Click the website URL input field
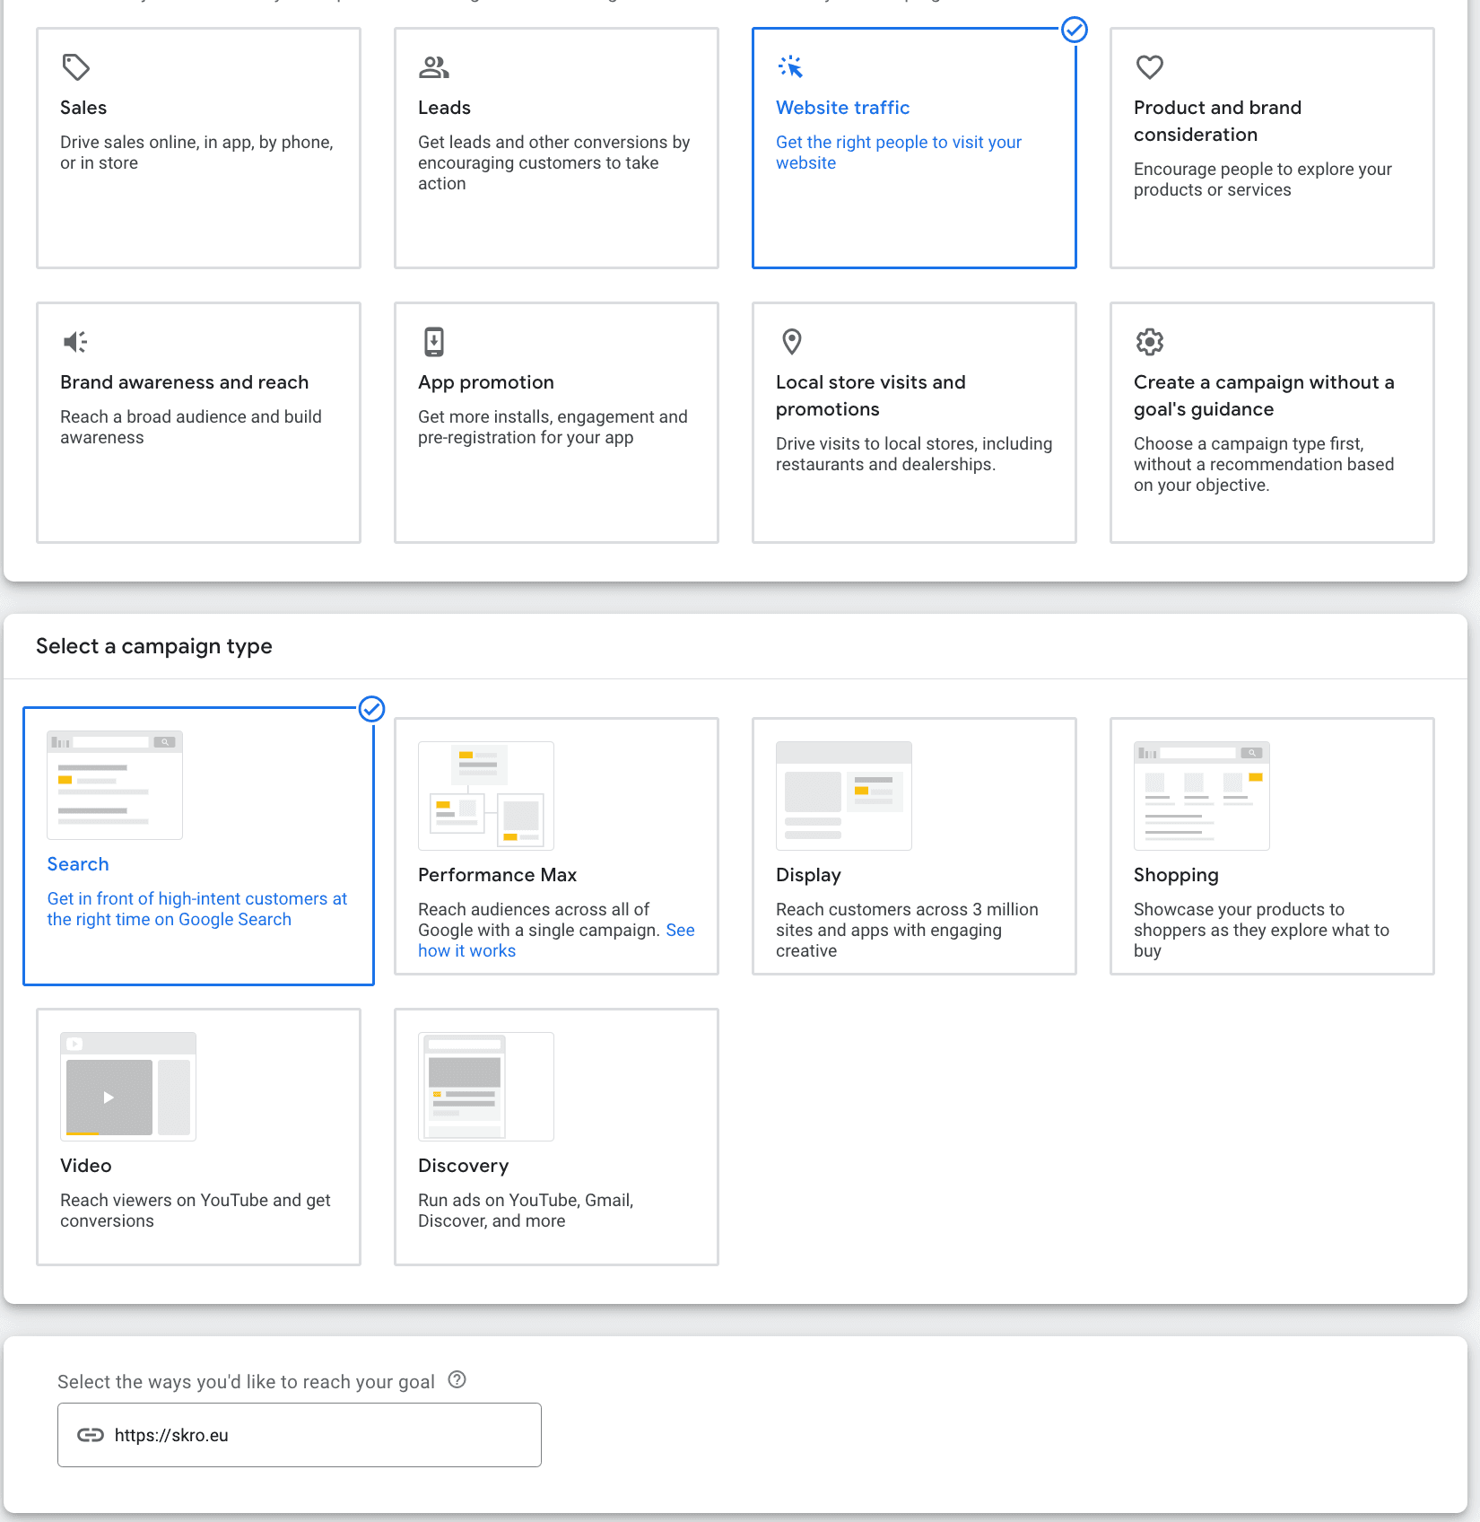Viewport: 1480px width, 1522px height. [300, 1435]
